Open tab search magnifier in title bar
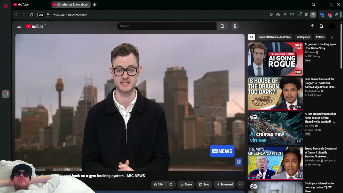 (x=314, y=5)
